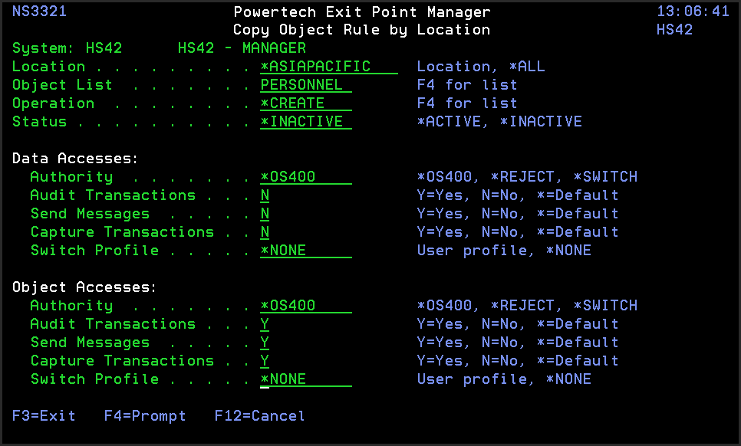Toggle Data Accesses Audit Transactions N value
Image resolution: width=741 pixels, height=446 pixels.
[x=265, y=195]
